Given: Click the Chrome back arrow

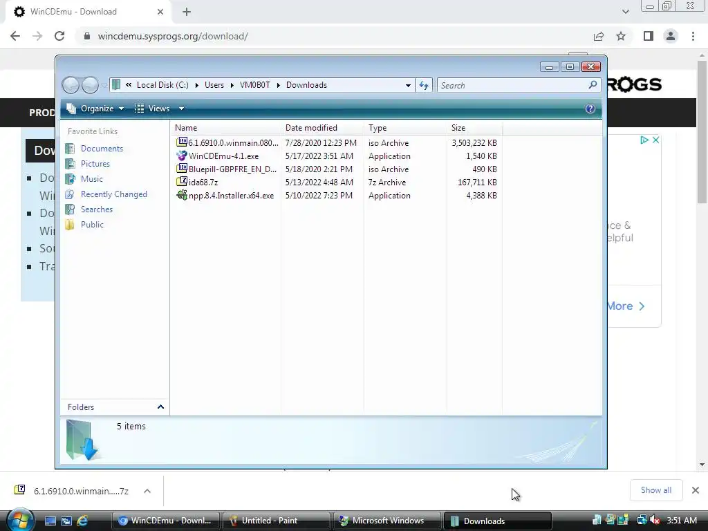Looking at the screenshot, I should click(x=15, y=36).
